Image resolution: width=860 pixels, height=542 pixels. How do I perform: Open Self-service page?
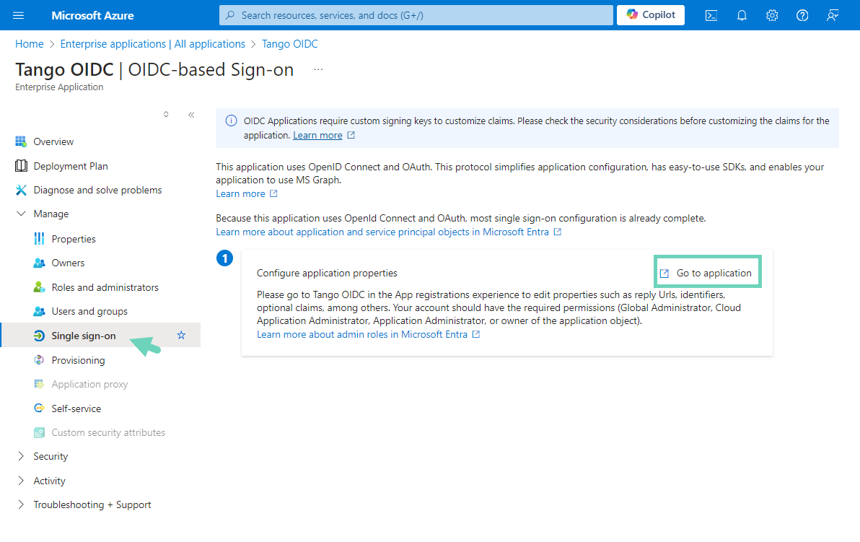[x=76, y=408]
